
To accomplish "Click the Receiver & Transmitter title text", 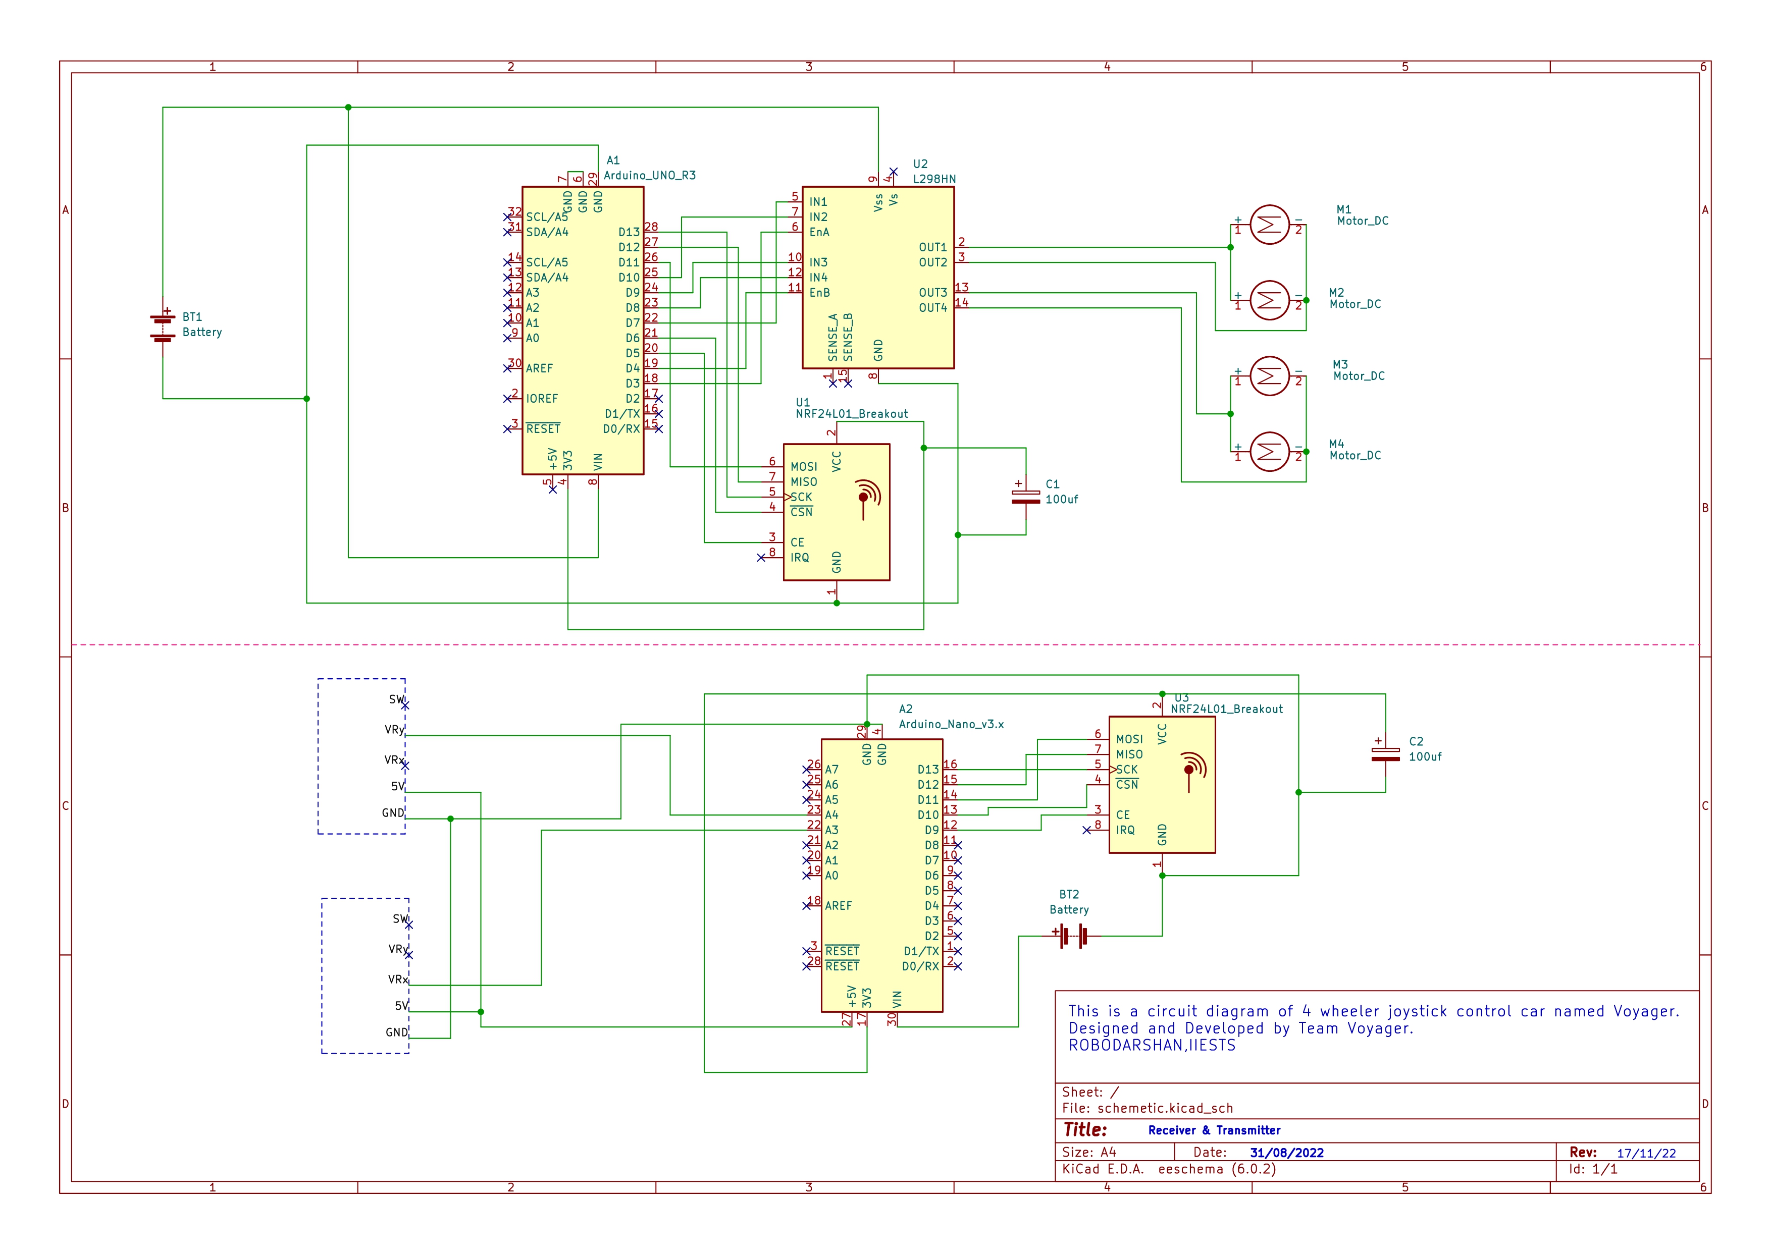I will click(1214, 1130).
